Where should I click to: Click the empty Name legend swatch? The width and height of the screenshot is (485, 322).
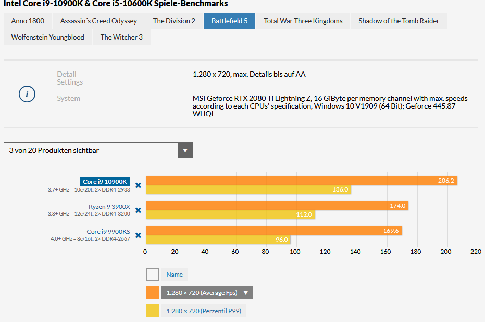152,275
